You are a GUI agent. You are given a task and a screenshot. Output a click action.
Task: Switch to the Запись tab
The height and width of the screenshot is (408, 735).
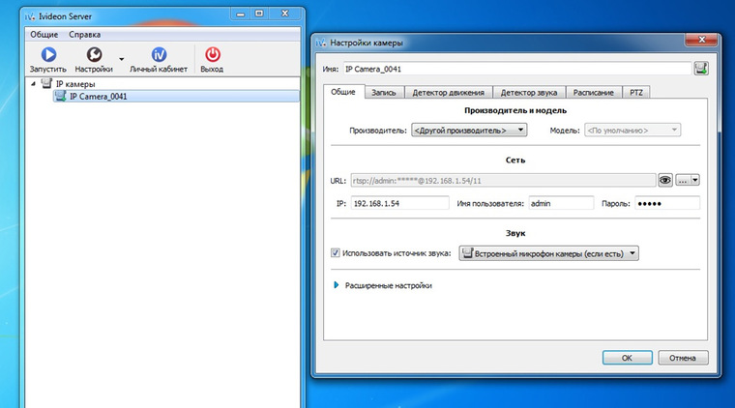[383, 92]
